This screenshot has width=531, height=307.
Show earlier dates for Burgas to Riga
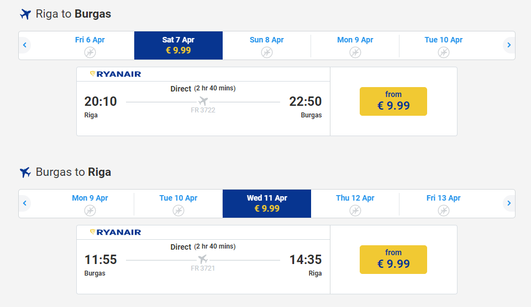(x=25, y=203)
